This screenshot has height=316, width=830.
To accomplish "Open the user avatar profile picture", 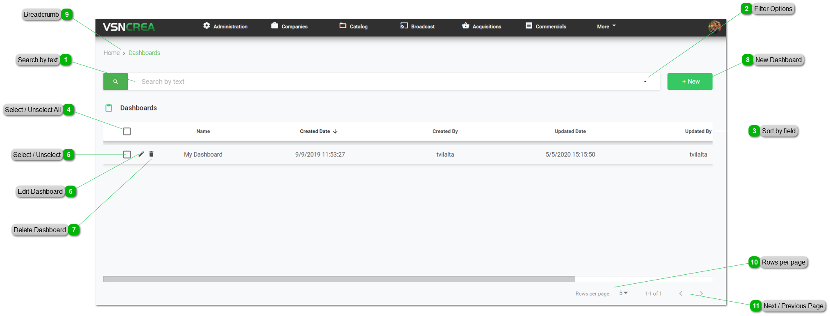I will pyautogui.click(x=714, y=27).
